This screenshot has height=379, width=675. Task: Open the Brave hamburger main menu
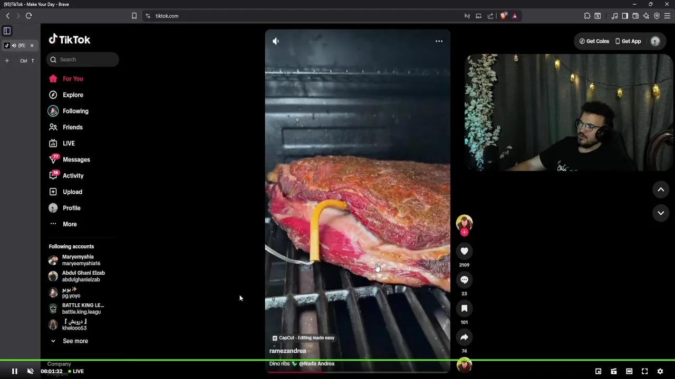point(667,16)
